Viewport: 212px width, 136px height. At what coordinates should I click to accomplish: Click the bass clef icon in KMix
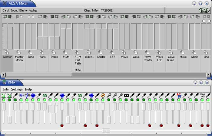21,95
